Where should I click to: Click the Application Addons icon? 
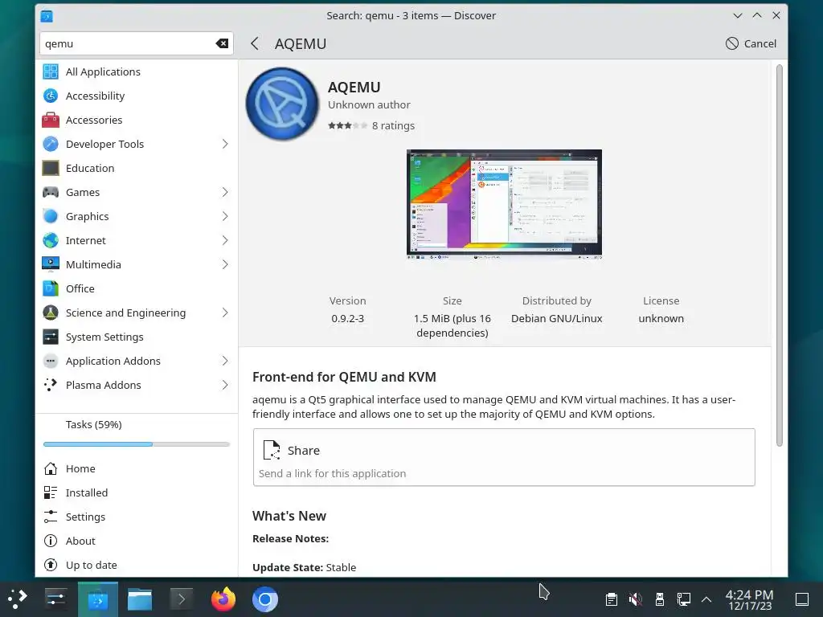click(x=51, y=361)
